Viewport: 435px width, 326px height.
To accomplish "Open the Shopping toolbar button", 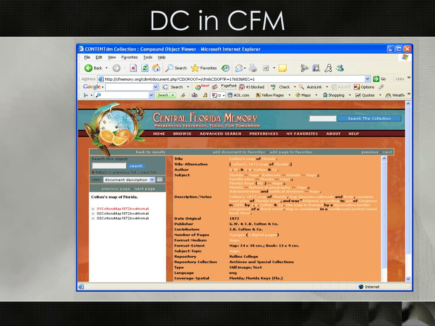I will (333, 95).
